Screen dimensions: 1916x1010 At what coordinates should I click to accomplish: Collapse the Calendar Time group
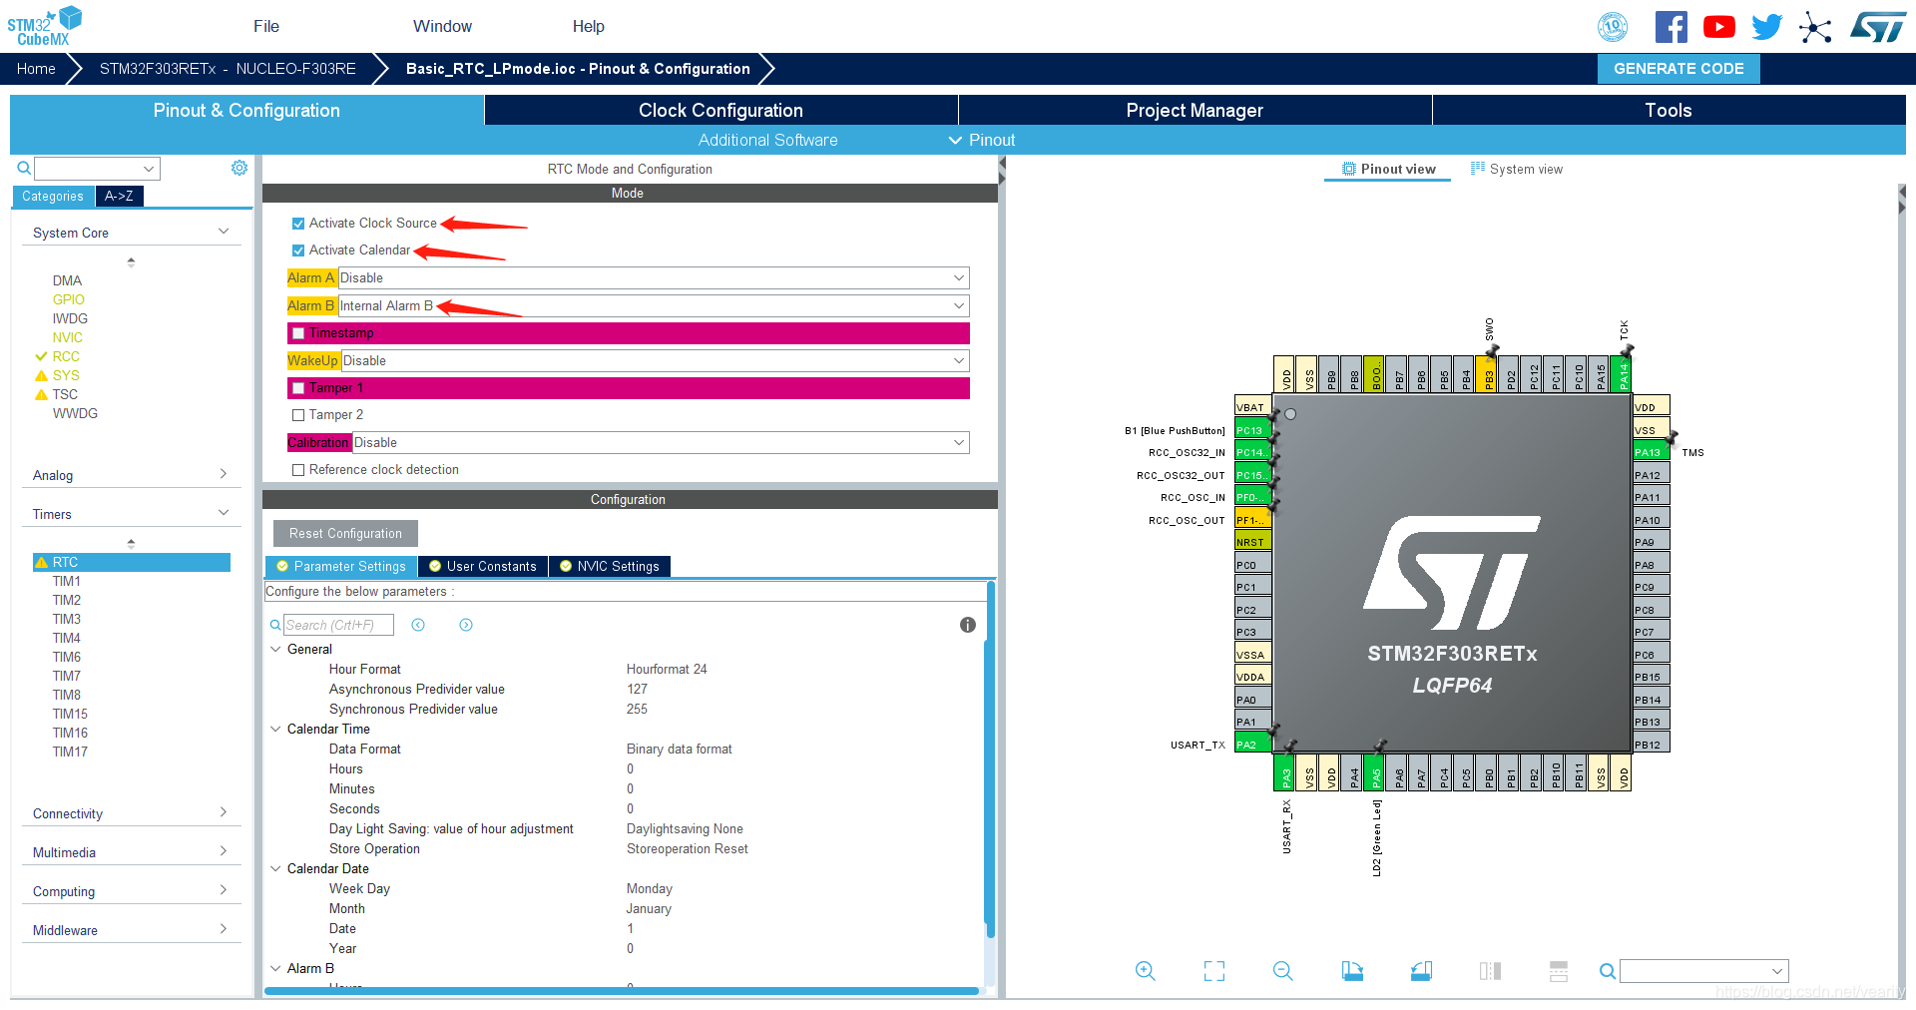[276, 729]
